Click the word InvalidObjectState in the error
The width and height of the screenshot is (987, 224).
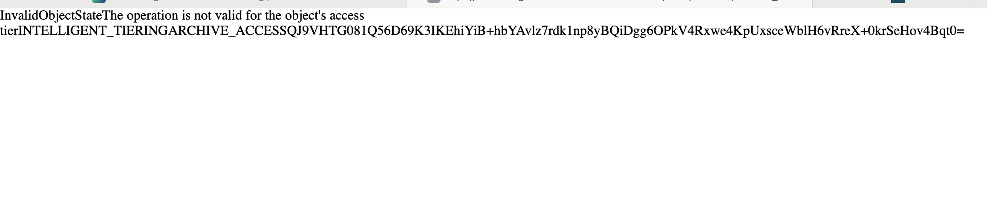(51, 16)
